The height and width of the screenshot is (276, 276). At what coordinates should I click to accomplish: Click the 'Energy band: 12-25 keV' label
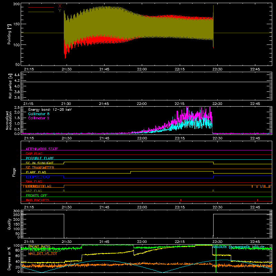click(50, 110)
